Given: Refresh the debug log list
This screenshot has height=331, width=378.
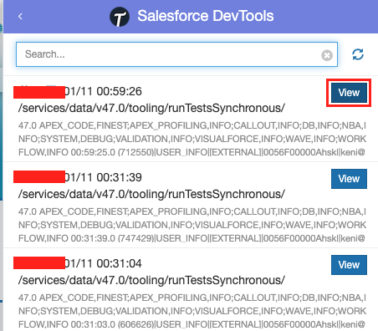Looking at the screenshot, I should pos(358,54).
